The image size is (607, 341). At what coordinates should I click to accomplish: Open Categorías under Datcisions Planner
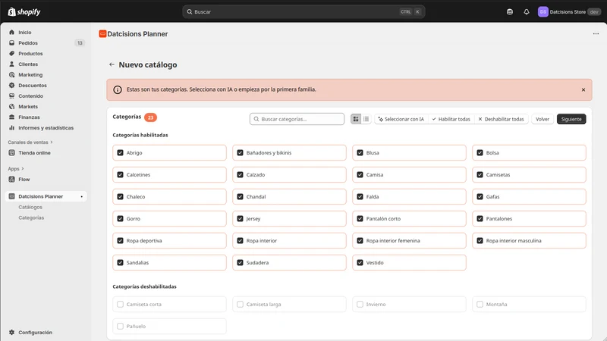click(31, 217)
